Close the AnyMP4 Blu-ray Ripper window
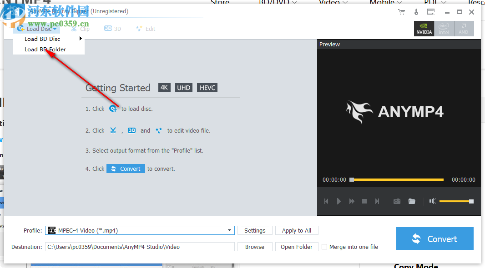This screenshot has height=268, width=485. [471, 12]
